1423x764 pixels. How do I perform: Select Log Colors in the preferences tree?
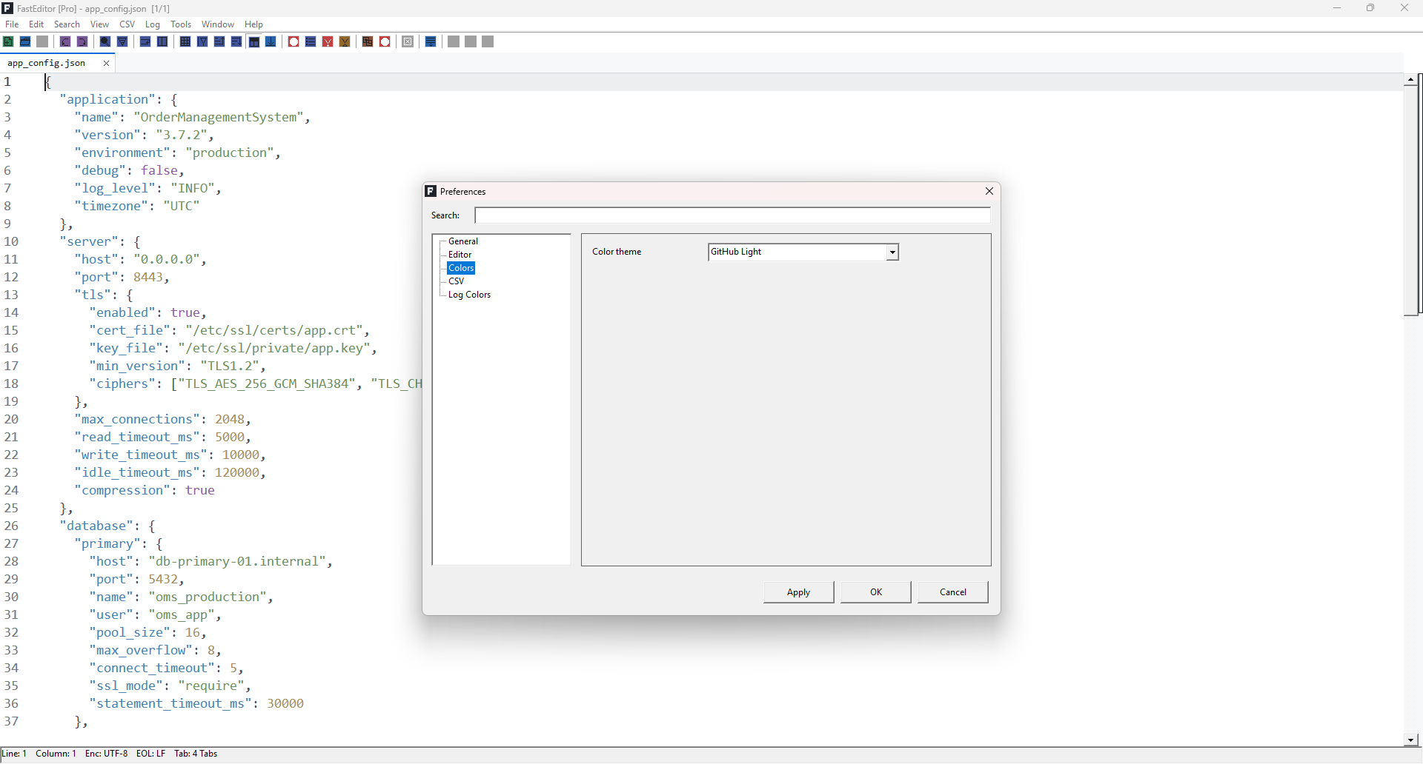click(469, 295)
